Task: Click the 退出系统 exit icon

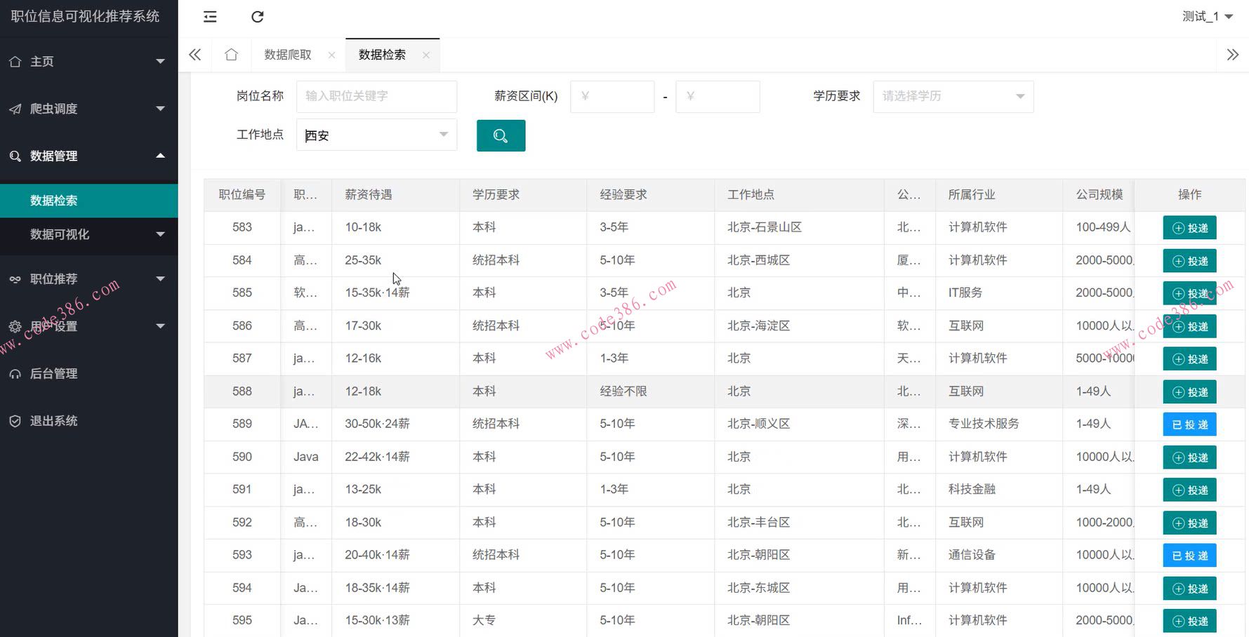Action: [15, 420]
